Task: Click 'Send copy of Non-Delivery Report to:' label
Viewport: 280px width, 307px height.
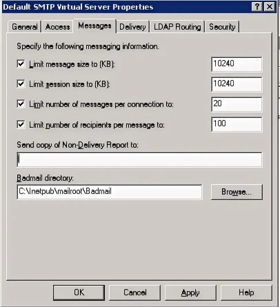Action: click(x=78, y=145)
